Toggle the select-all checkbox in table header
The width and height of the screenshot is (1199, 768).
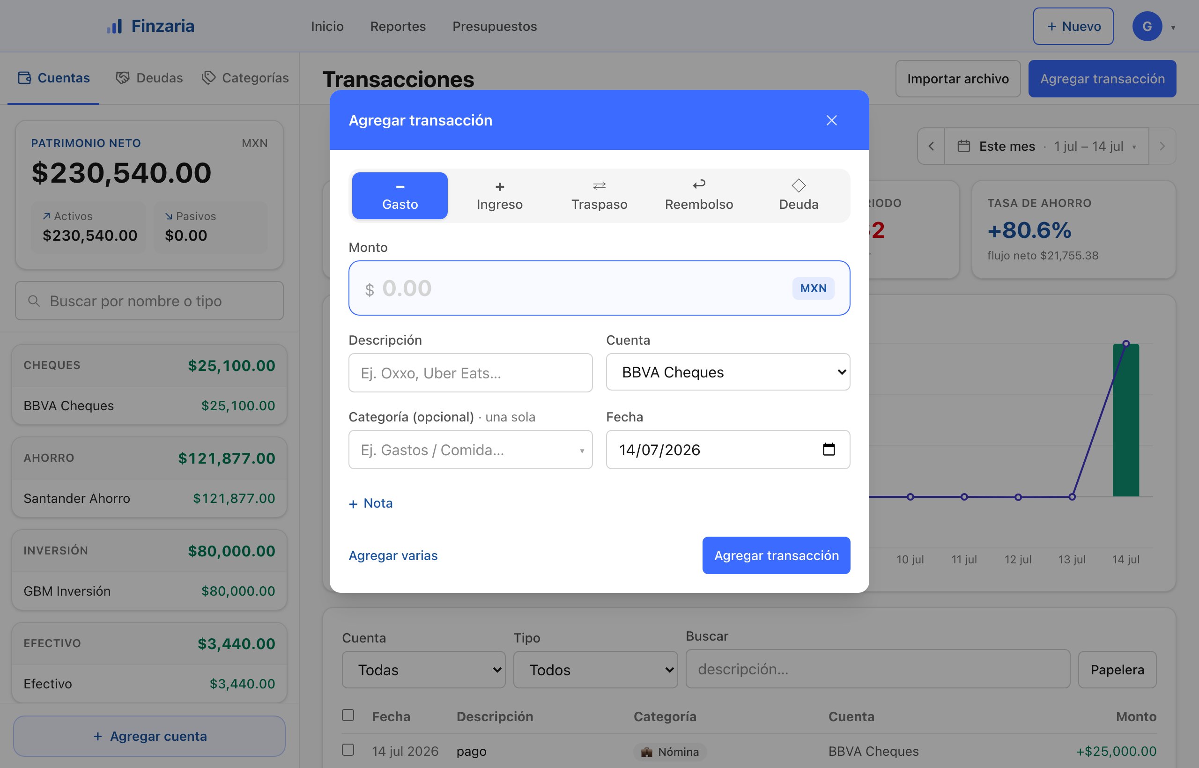[348, 715]
